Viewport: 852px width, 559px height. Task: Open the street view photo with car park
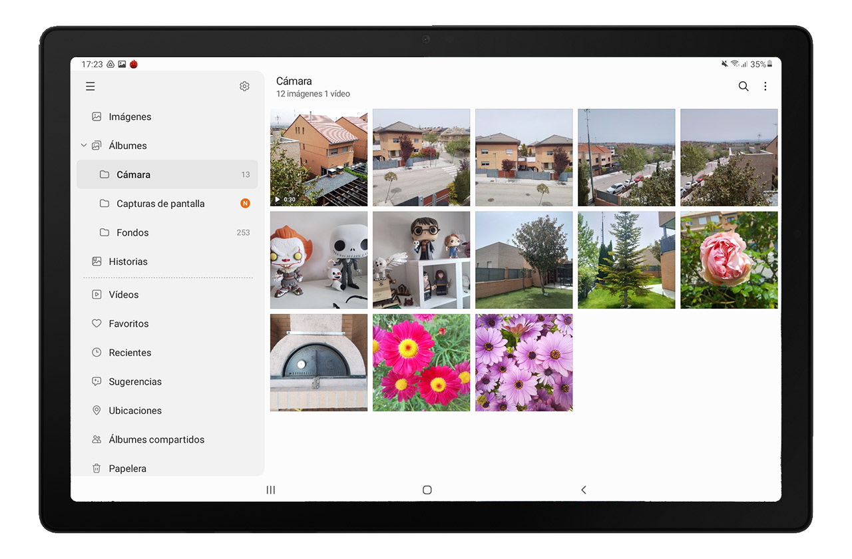626,158
